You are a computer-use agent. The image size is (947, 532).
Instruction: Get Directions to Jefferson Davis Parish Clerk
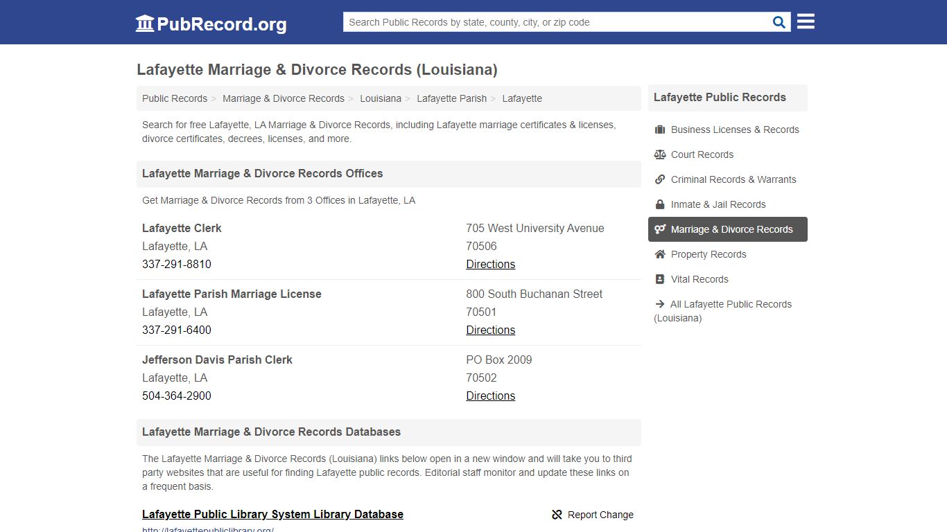click(x=491, y=396)
